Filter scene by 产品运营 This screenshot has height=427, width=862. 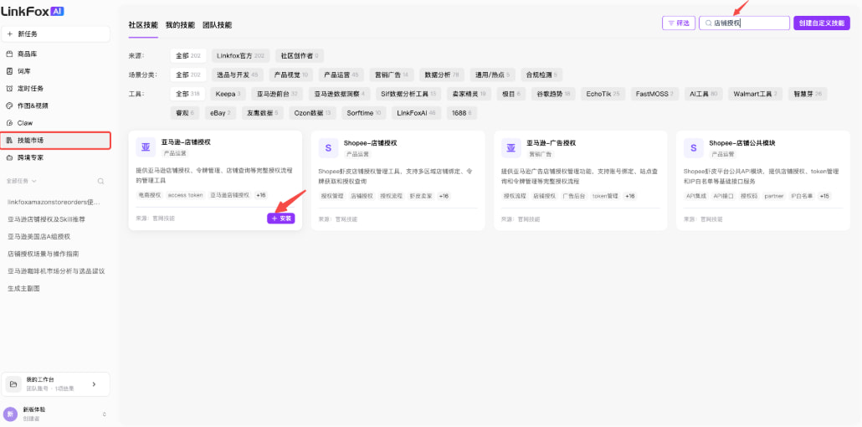[x=341, y=75]
